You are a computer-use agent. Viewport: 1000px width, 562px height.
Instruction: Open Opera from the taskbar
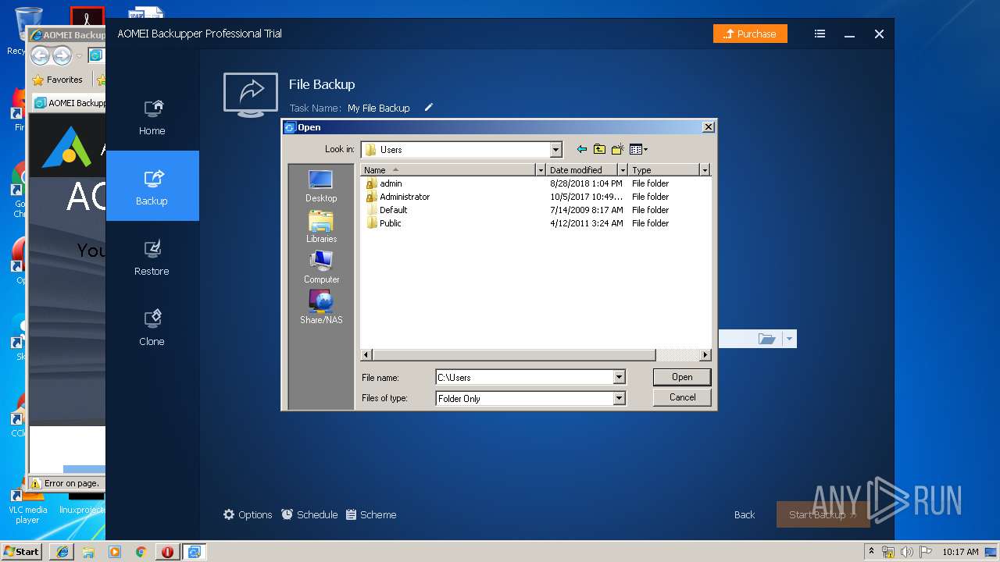coord(167,552)
